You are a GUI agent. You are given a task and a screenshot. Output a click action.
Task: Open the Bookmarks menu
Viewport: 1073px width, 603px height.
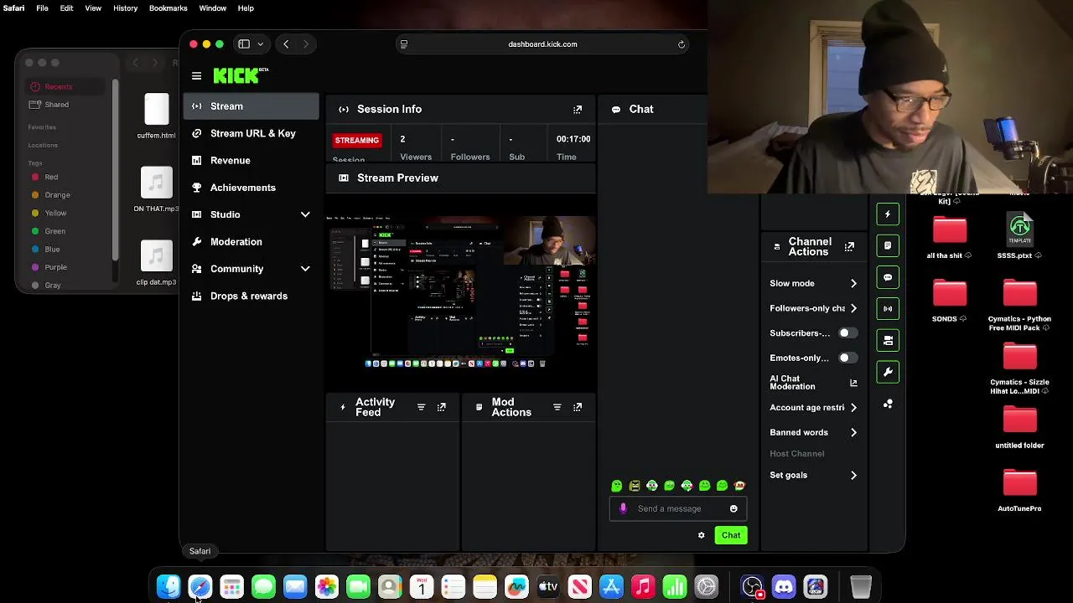tap(168, 8)
